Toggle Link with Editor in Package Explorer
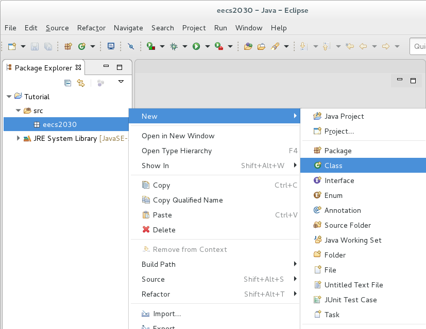The height and width of the screenshot is (329, 426). (81, 83)
